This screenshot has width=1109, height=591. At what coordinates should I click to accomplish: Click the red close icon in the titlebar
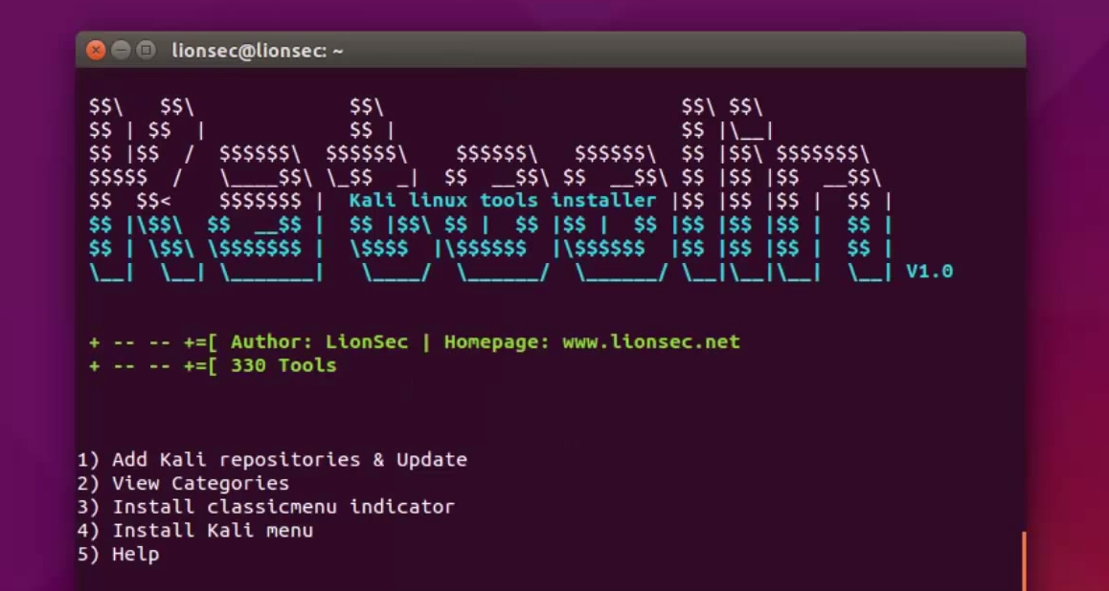click(x=96, y=51)
